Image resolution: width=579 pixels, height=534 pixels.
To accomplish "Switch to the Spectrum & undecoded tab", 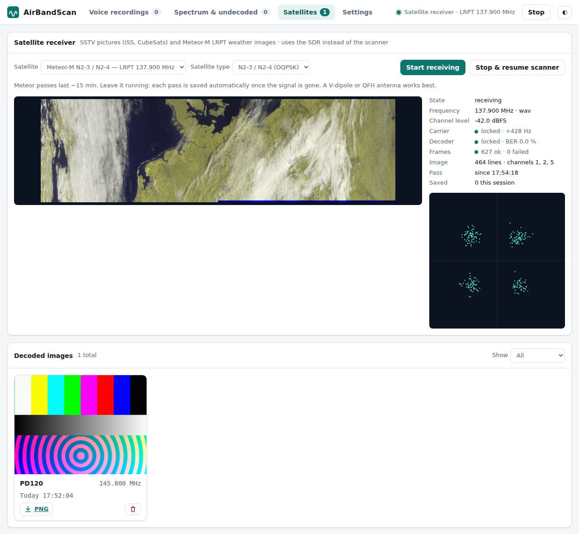I will pyautogui.click(x=222, y=12).
